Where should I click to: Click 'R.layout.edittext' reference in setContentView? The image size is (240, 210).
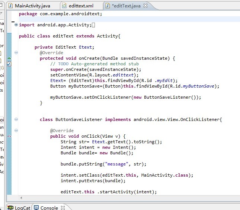(x=111, y=75)
